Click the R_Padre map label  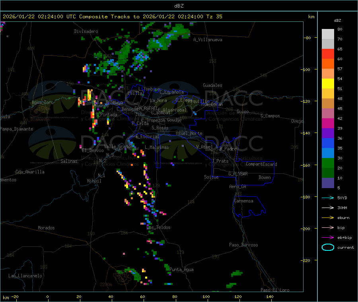coord(228,149)
